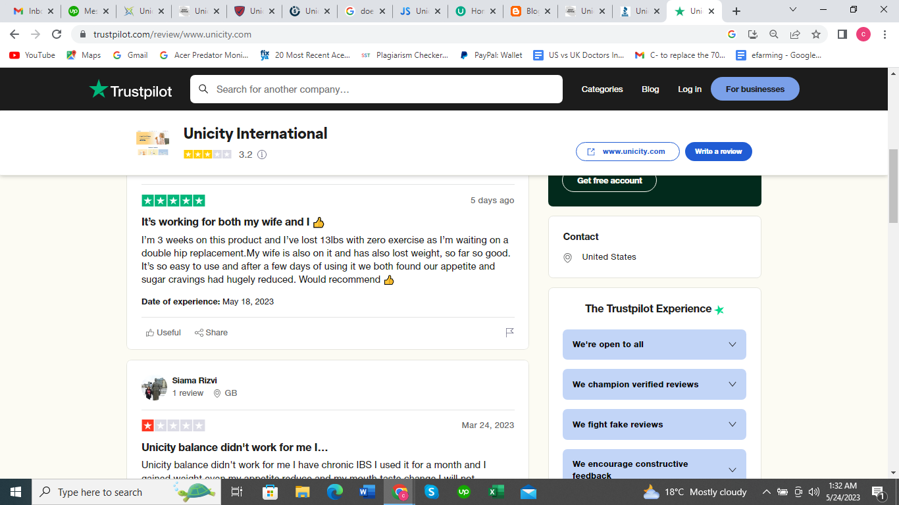Image resolution: width=899 pixels, height=505 pixels.
Task: Expand We encourage constructive feedback section
Action: (x=654, y=464)
